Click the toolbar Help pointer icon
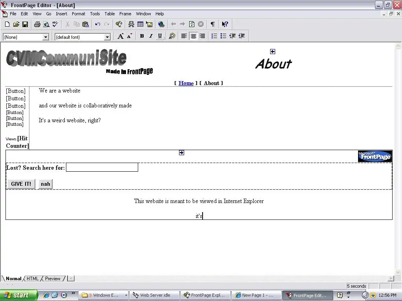The height and width of the screenshot is (301, 402). click(x=225, y=24)
